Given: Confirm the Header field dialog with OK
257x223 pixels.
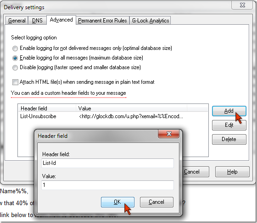Looking at the screenshot, I should pyautogui.click(x=117, y=202).
